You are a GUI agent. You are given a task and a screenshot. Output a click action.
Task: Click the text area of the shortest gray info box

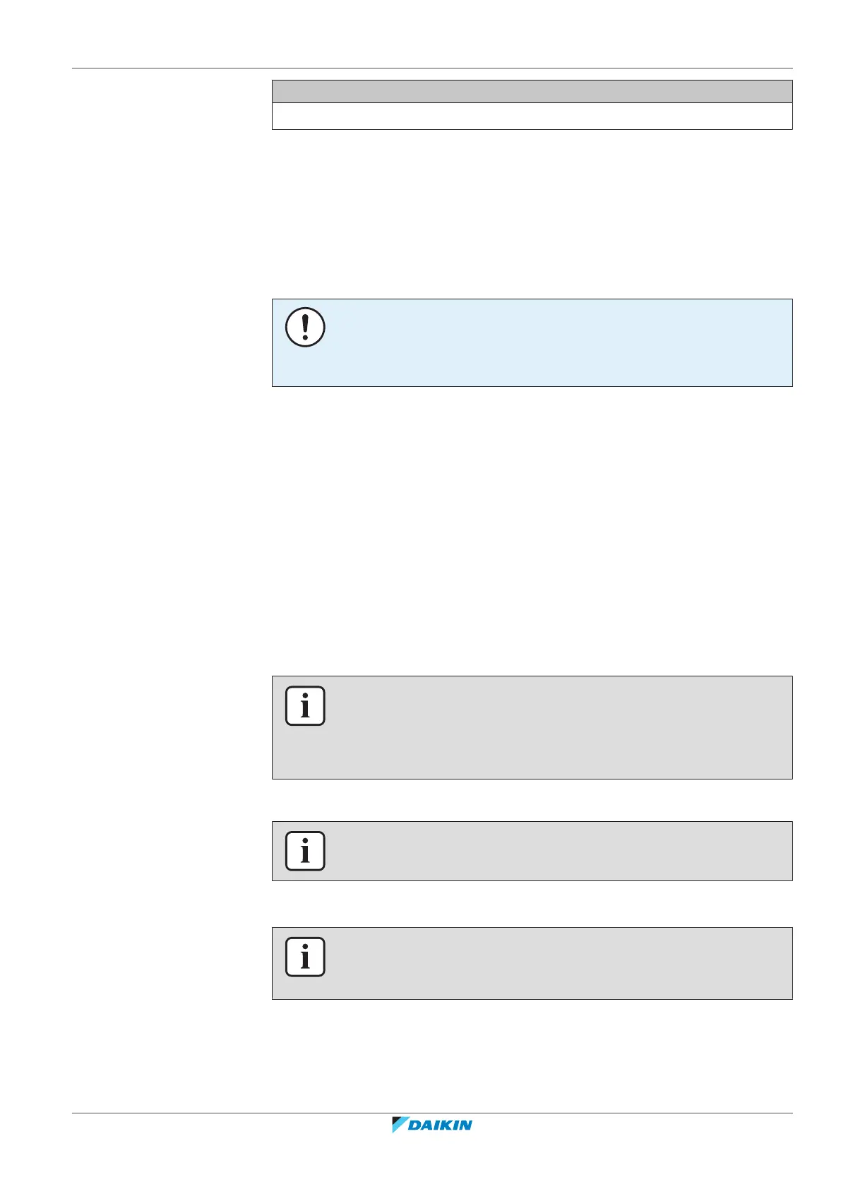(x=551, y=851)
